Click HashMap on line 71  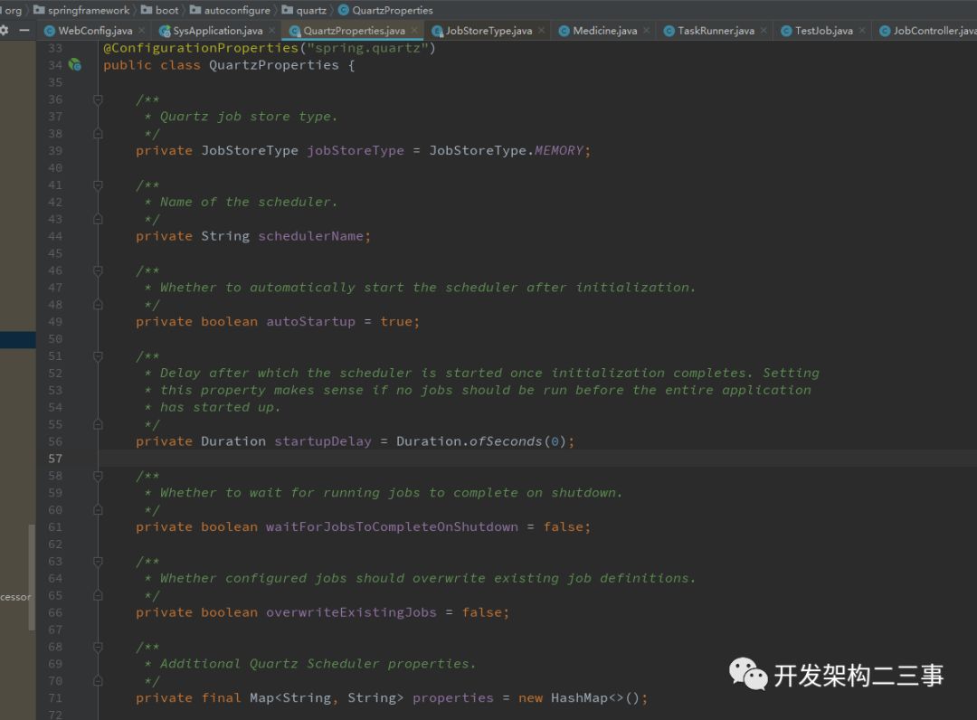pos(579,697)
